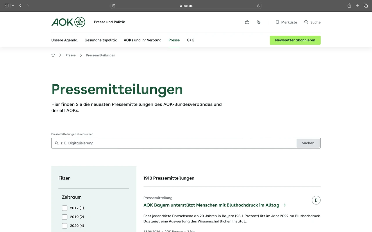Select the 2020 filter checkbox

[x=65, y=226]
